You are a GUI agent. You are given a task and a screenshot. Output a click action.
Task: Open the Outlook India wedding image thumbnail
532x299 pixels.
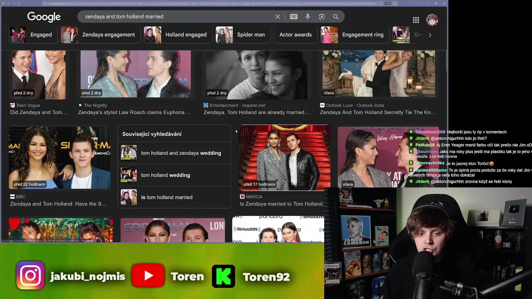coord(378,75)
